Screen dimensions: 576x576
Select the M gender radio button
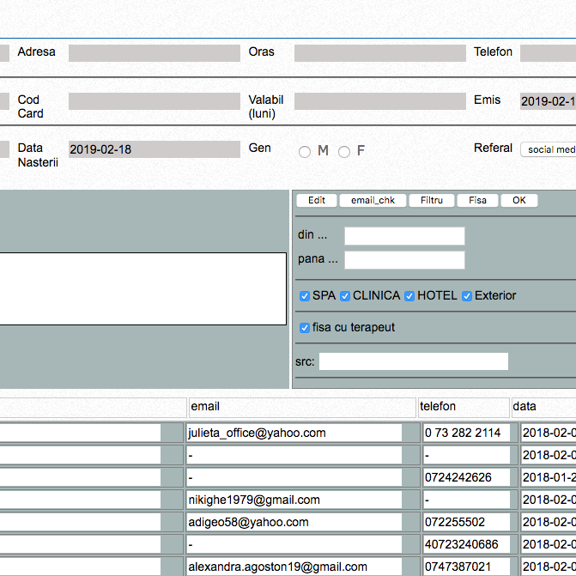point(305,152)
